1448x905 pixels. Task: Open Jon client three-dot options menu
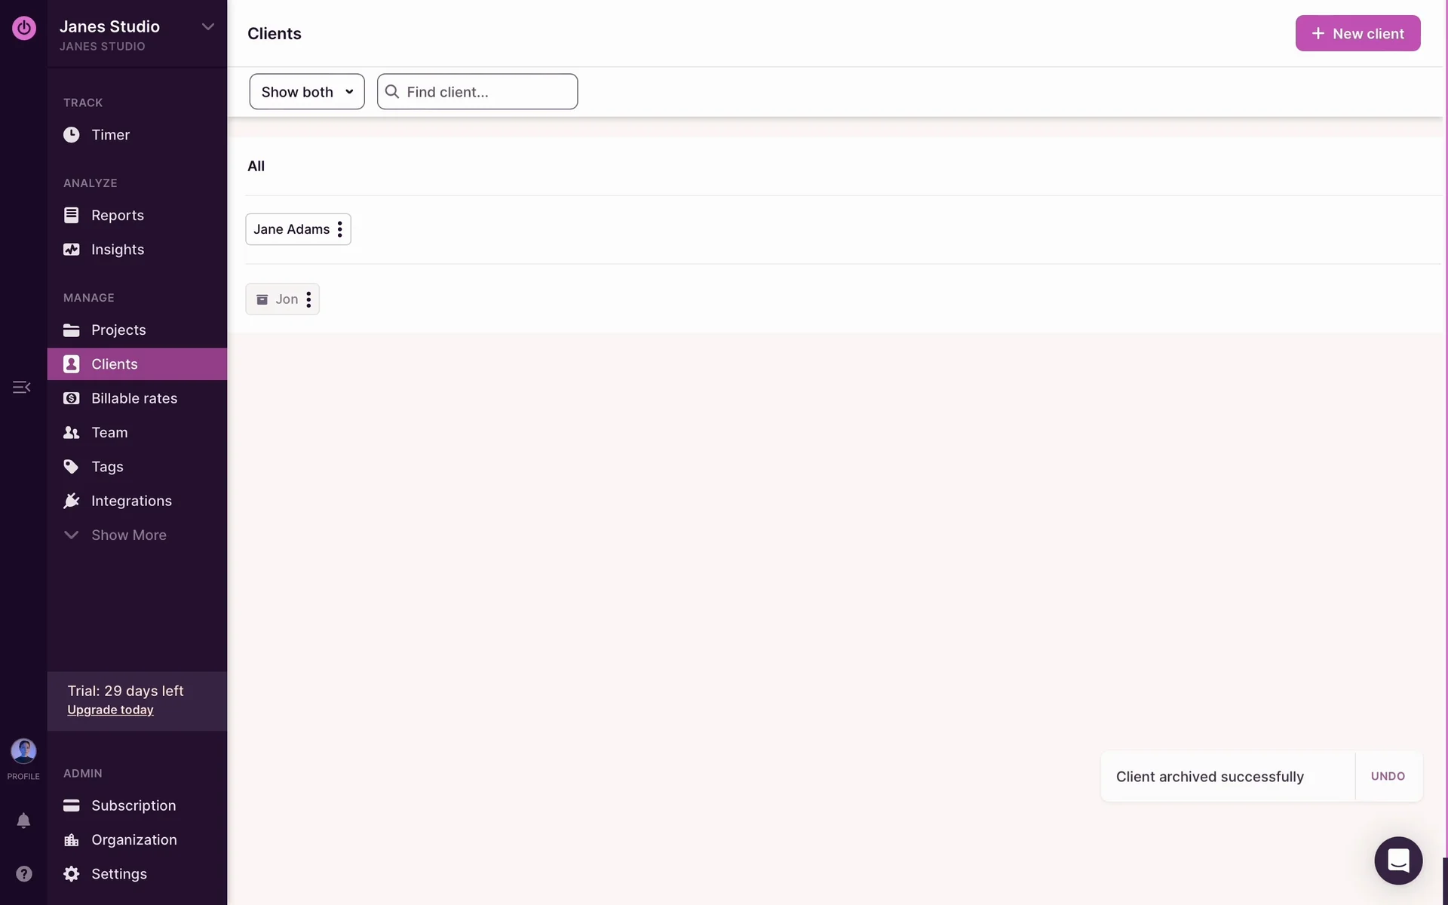click(308, 299)
